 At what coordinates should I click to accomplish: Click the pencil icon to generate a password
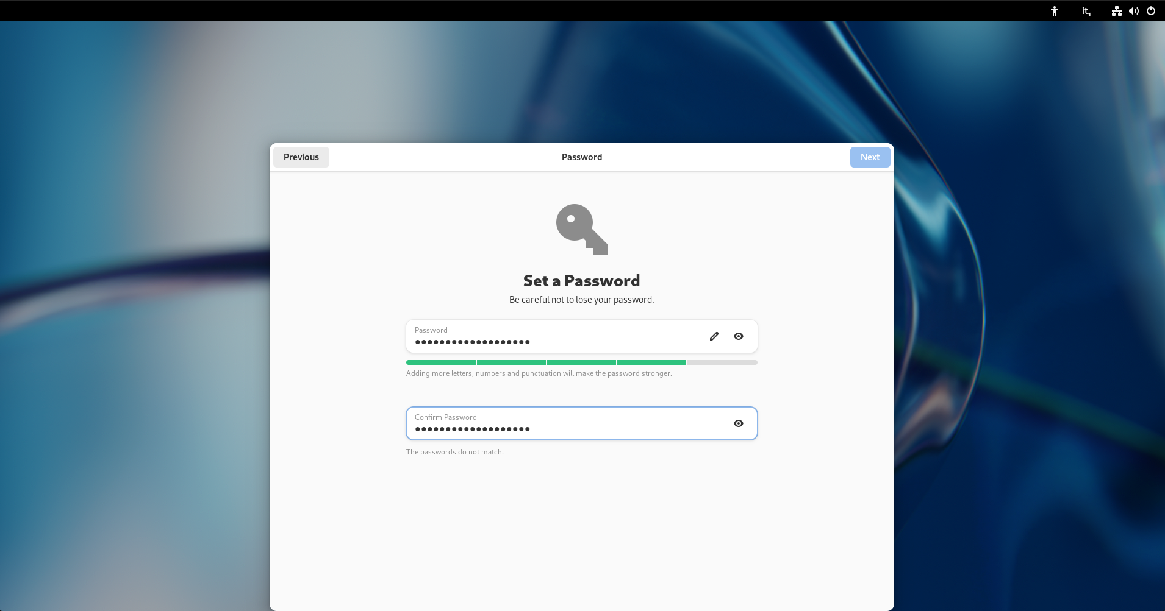coord(714,336)
